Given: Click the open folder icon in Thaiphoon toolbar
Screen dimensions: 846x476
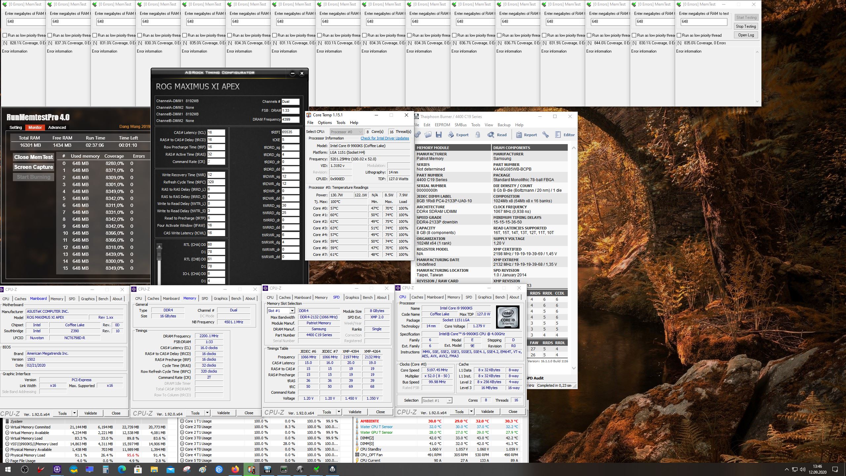Looking at the screenshot, I should click(x=428, y=135).
